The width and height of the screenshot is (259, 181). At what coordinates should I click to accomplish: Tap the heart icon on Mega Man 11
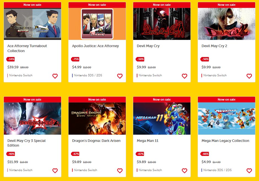click(184, 171)
